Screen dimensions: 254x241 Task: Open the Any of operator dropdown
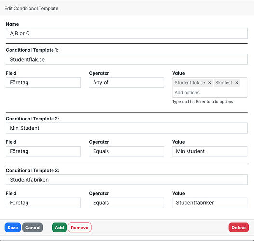pyautogui.click(x=126, y=82)
